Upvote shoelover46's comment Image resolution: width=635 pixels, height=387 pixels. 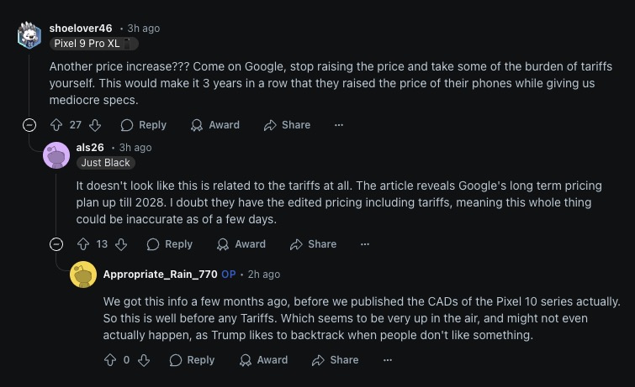point(56,125)
